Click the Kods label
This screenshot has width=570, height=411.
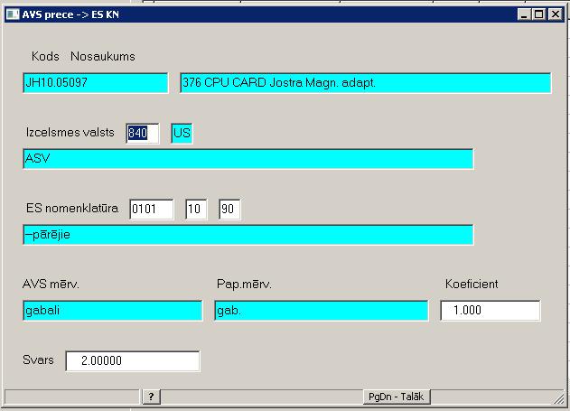click(x=45, y=56)
